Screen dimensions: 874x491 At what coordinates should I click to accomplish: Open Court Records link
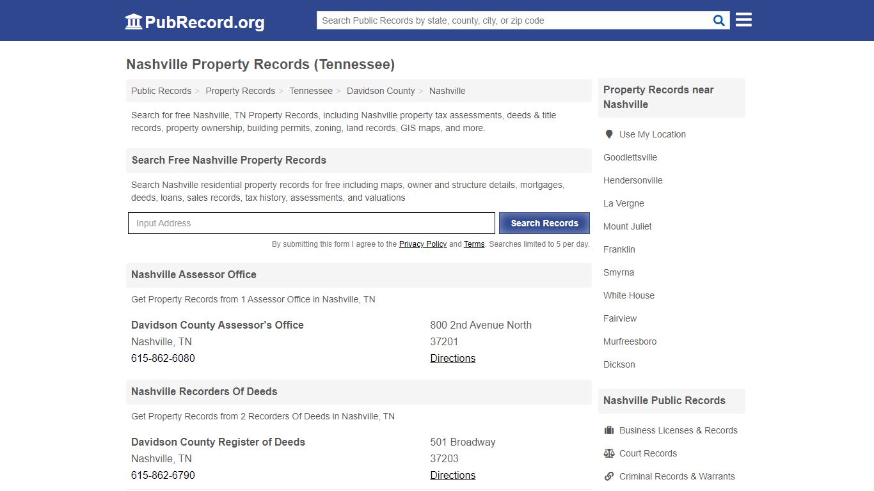click(648, 453)
